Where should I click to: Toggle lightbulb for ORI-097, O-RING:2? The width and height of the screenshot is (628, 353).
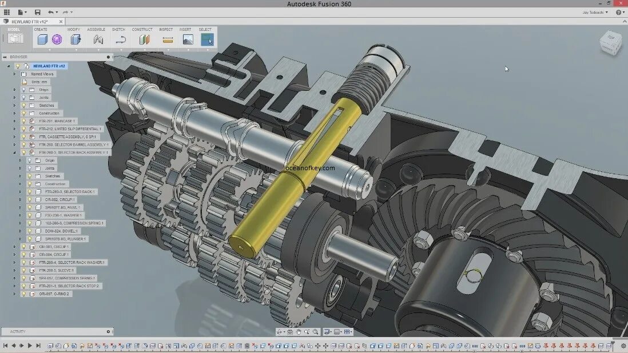(x=23, y=294)
